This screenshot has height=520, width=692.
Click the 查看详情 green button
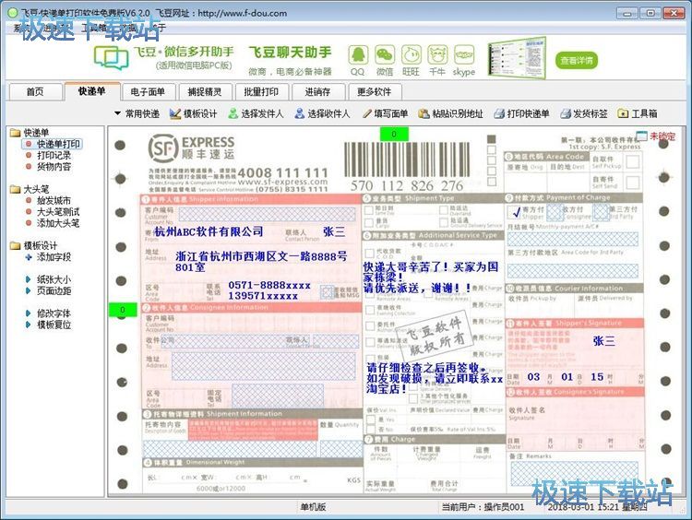coord(577,61)
